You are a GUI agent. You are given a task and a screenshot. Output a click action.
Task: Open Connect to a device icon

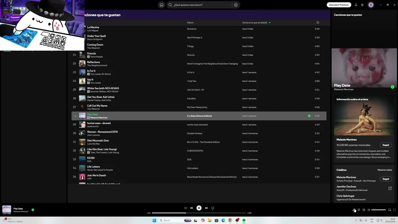[364, 210]
